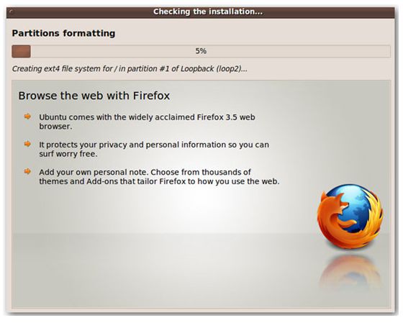Click the mirrored reflection of the Firefox logo

coord(350,273)
